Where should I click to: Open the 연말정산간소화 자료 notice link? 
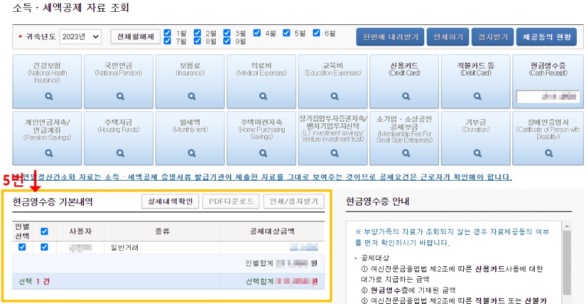(x=262, y=177)
